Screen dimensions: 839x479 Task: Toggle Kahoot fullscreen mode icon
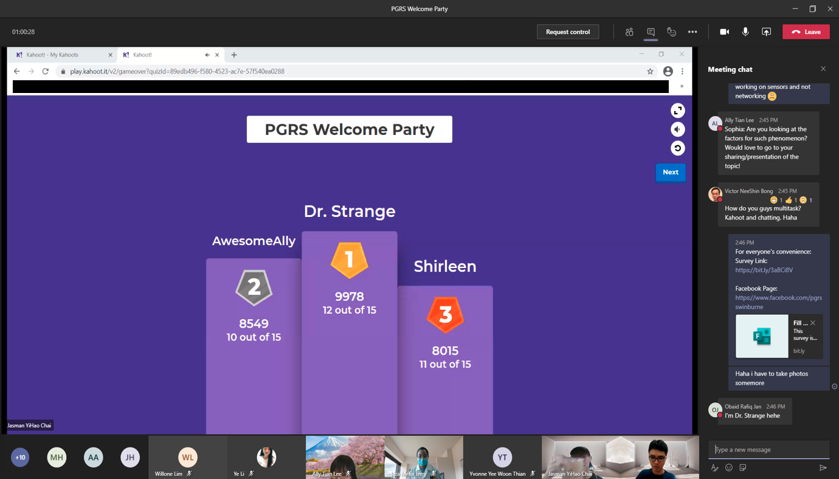(x=677, y=111)
